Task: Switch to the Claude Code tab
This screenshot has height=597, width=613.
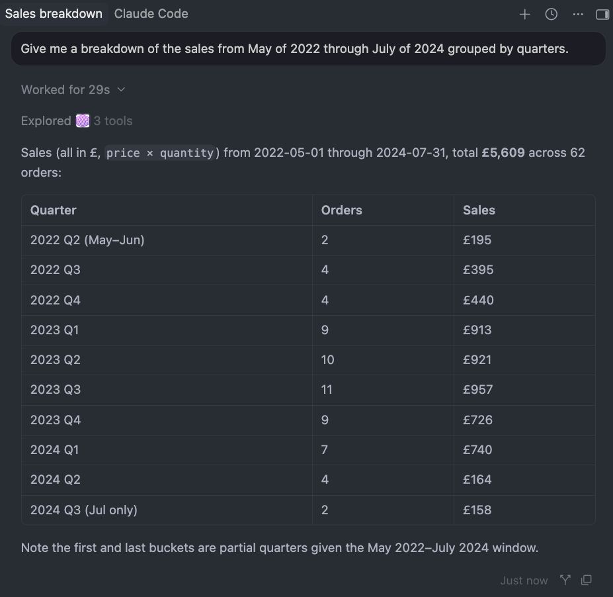Action: point(151,14)
